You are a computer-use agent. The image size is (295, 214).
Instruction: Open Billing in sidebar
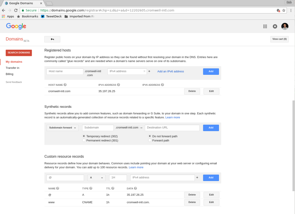[9, 74]
